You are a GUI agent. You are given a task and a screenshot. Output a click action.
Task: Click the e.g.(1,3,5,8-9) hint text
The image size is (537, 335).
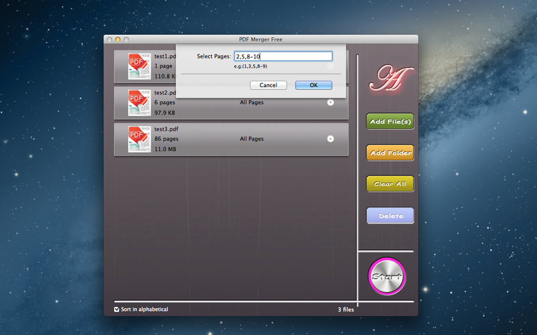pos(250,66)
